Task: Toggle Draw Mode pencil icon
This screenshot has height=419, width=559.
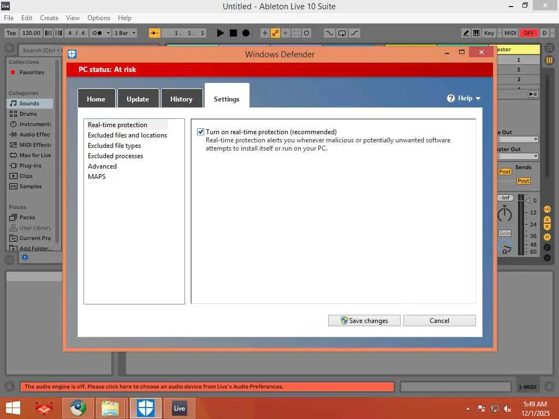Action: point(466,33)
